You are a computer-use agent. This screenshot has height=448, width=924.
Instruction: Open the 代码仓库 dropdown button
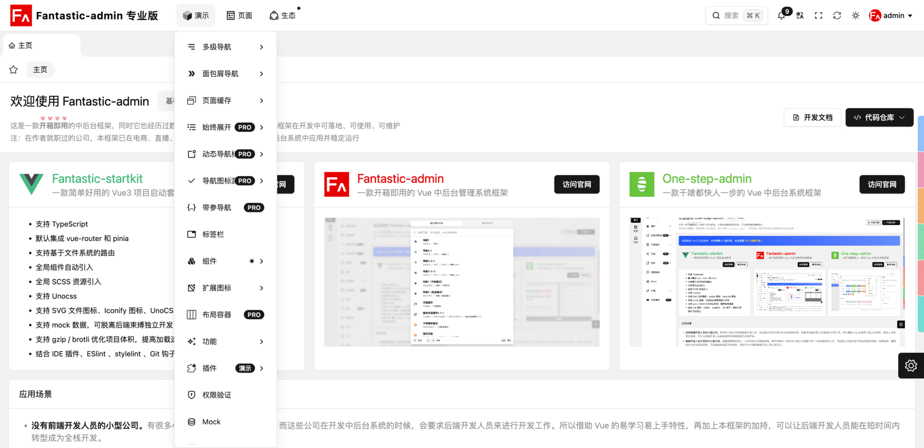[x=879, y=117]
